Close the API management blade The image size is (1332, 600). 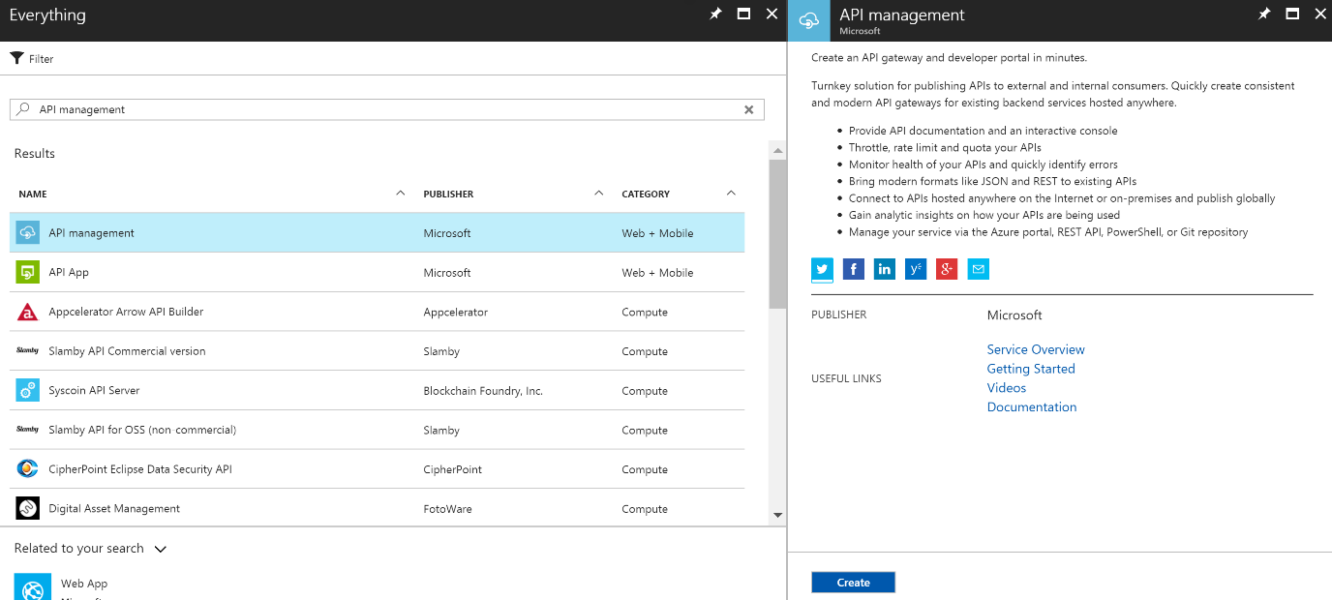pyautogui.click(x=1320, y=14)
